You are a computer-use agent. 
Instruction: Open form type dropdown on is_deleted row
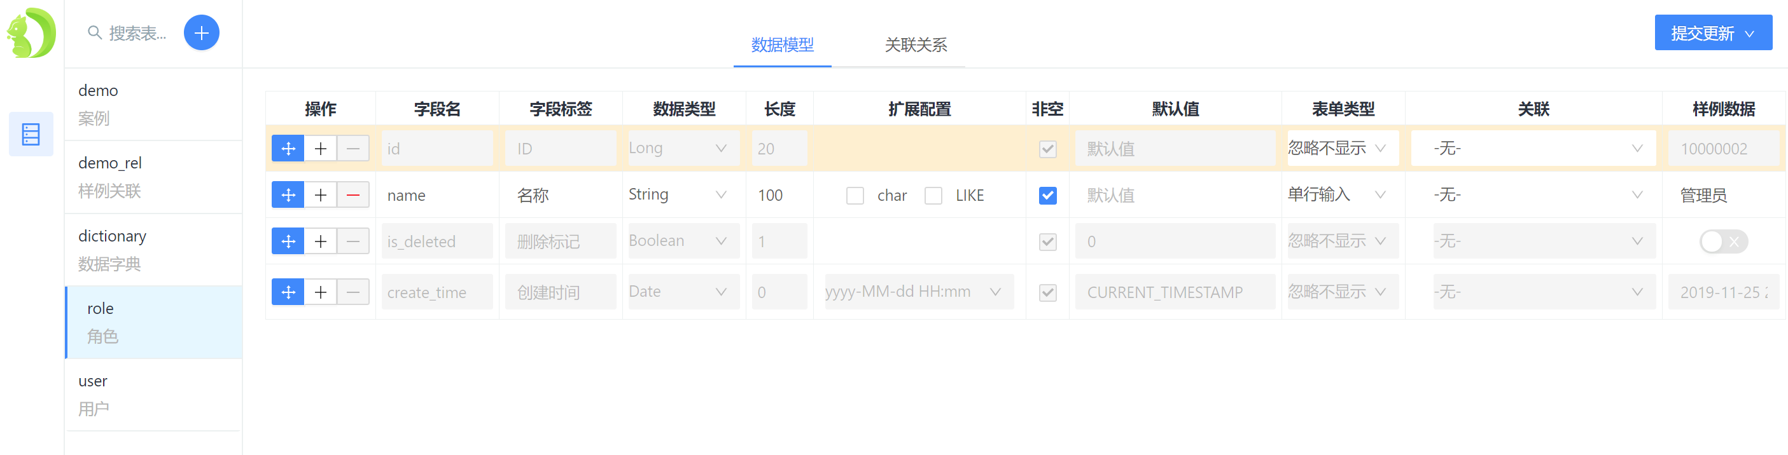click(x=1343, y=241)
